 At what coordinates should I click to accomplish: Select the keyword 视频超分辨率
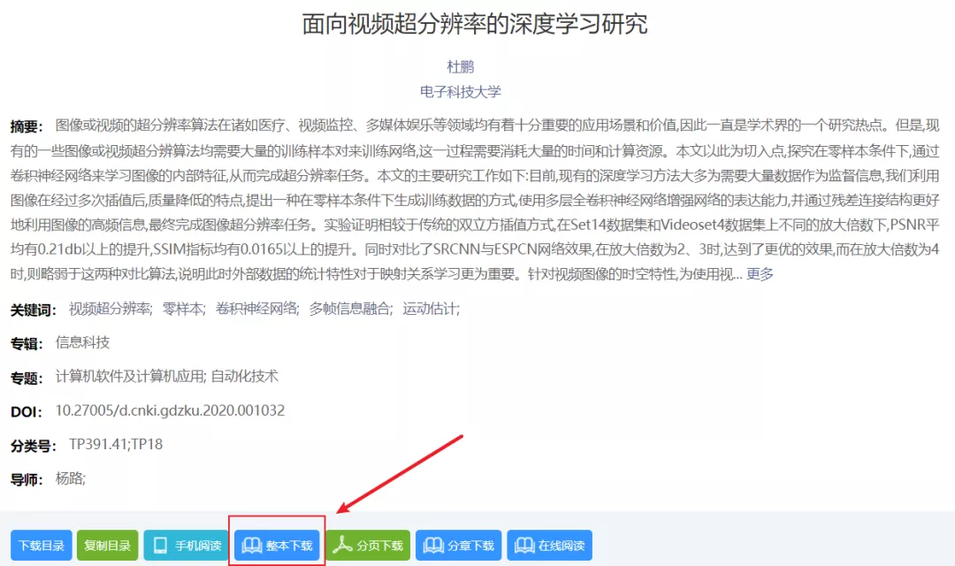110,309
